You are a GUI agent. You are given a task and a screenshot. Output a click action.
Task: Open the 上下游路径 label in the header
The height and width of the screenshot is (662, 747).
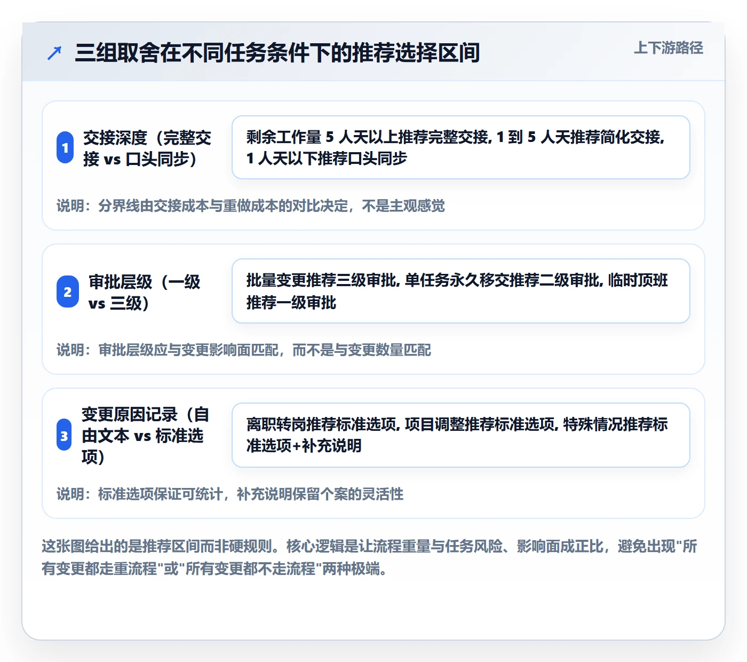click(668, 48)
